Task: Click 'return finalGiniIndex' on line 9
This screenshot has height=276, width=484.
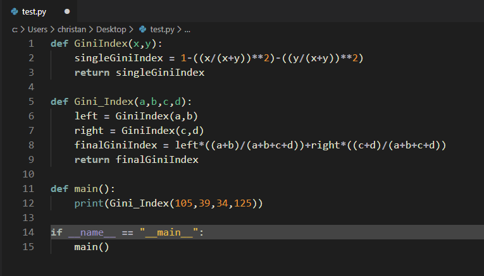Action: click(x=136, y=160)
